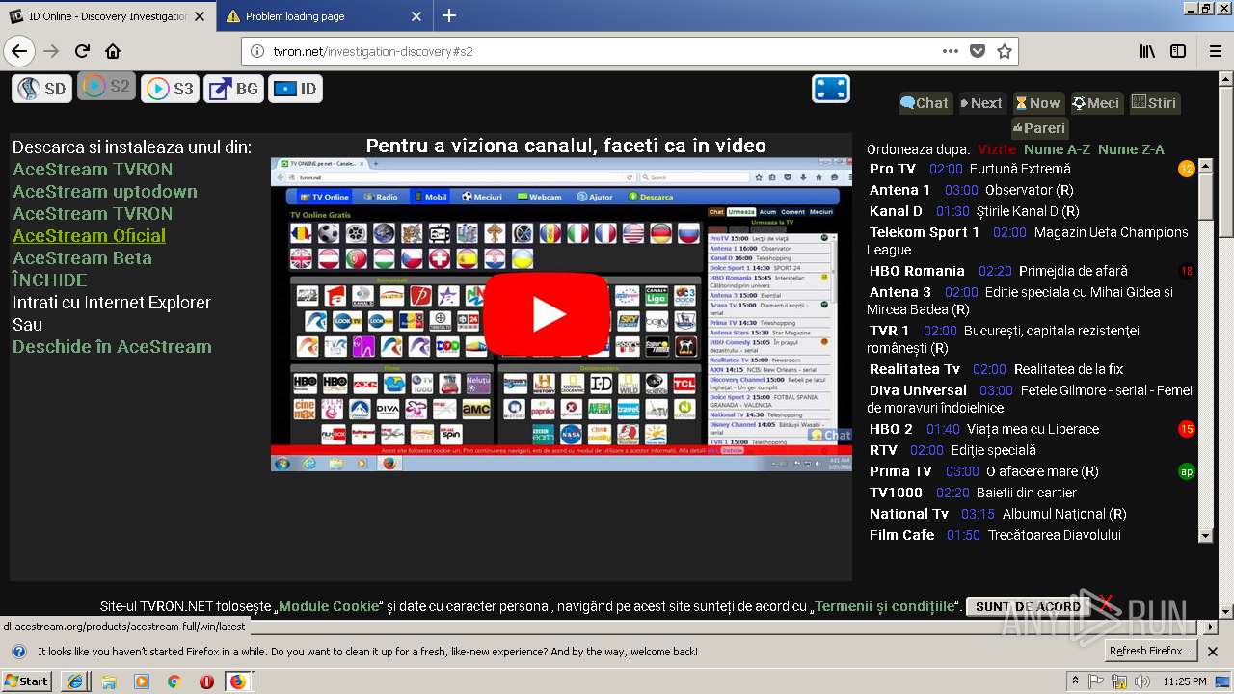Open the Pro TV channel
This screenshot has height=694, width=1234.
[x=893, y=169]
